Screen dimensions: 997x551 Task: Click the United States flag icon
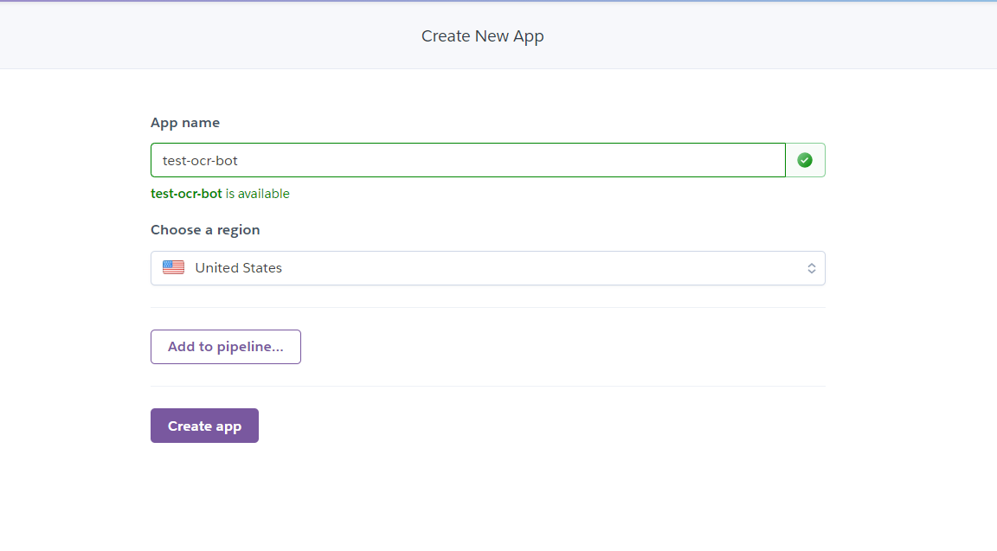174,267
